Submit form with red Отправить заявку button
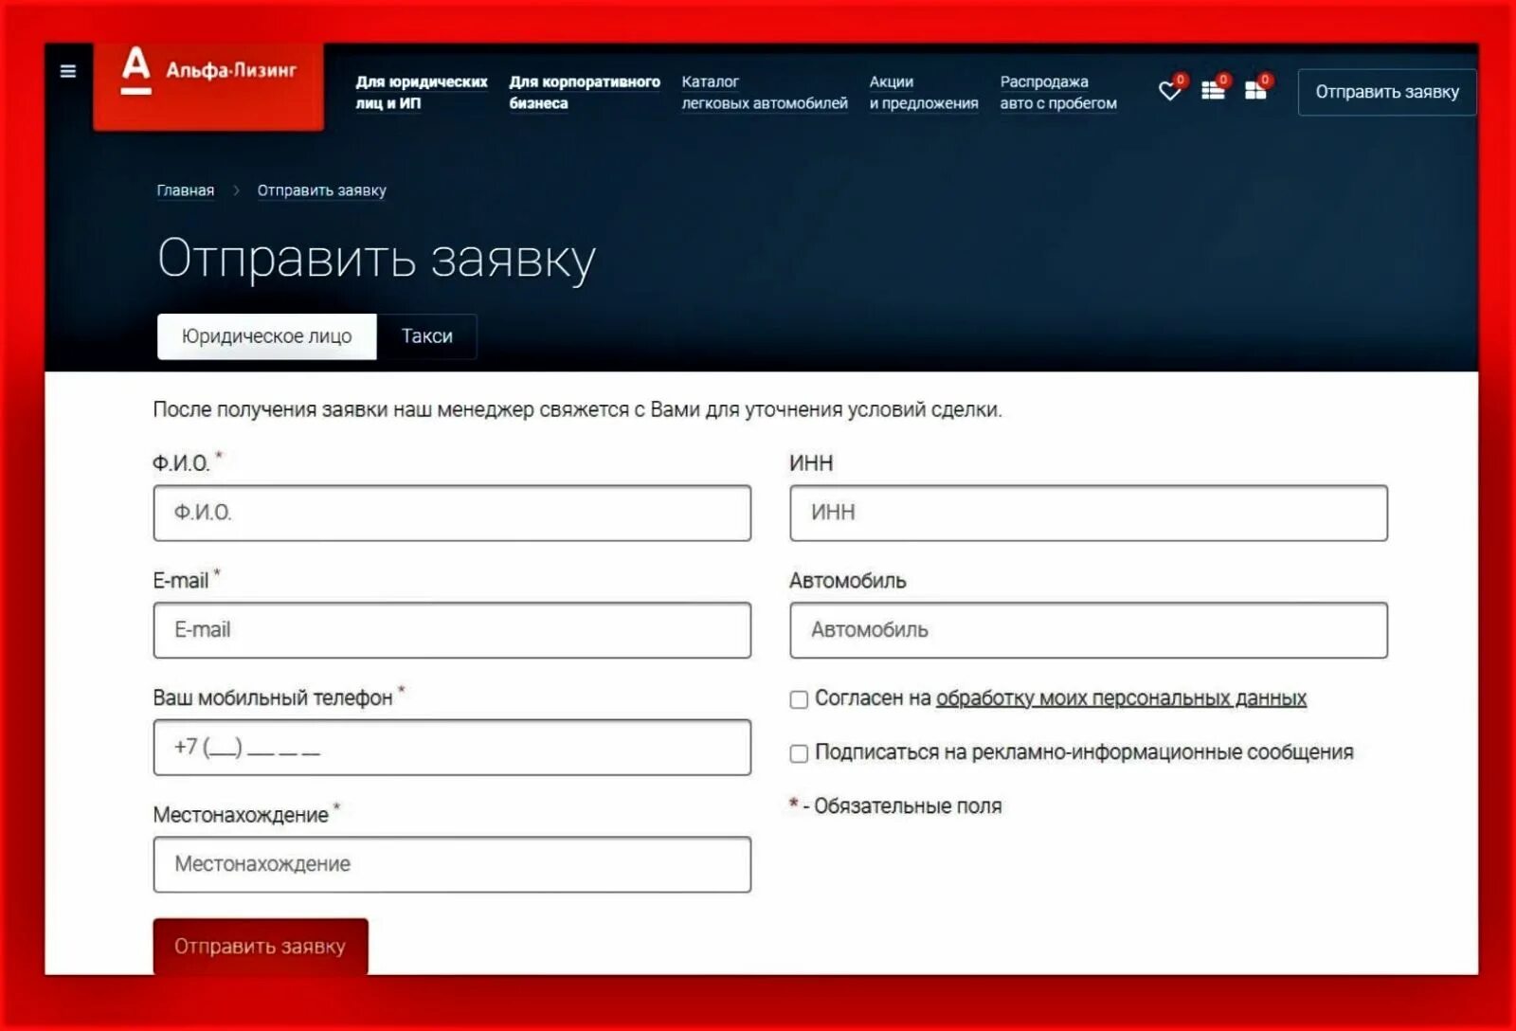The width and height of the screenshot is (1516, 1031). click(261, 946)
